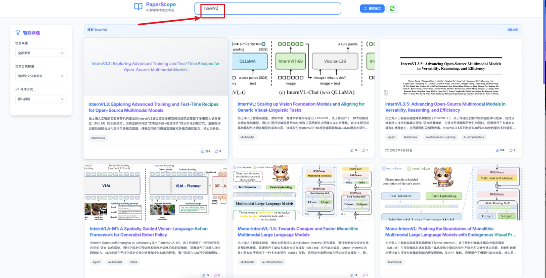Image resolution: width=546 pixels, height=278 pixels.
Task: Open the 选择论文分类标签 category dropdown
Action: [40, 76]
